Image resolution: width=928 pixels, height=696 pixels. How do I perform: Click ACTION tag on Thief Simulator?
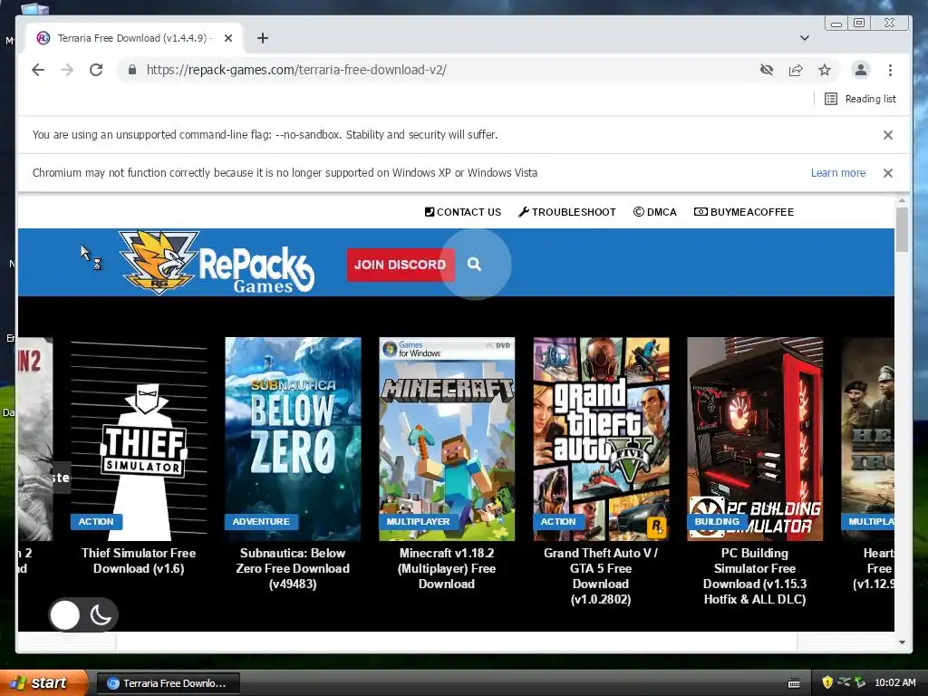[x=96, y=521]
